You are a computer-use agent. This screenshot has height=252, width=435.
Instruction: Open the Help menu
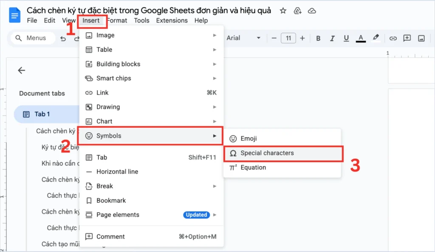coord(201,20)
